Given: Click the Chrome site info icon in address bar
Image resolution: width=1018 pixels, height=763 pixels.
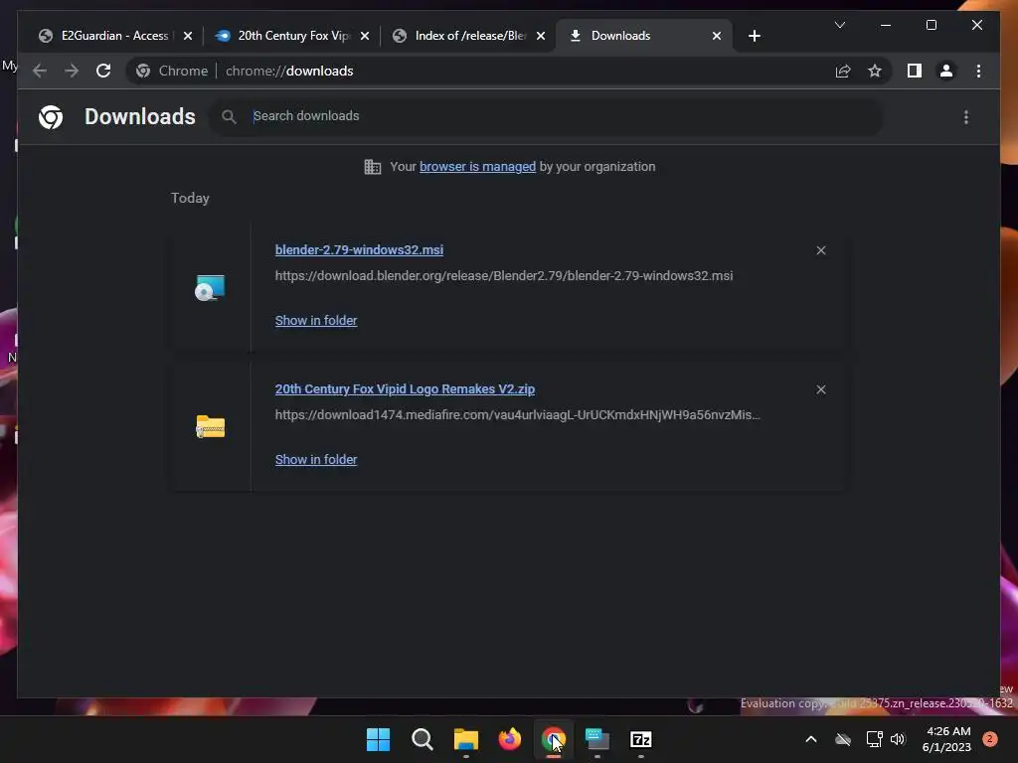Looking at the screenshot, I should [x=143, y=71].
